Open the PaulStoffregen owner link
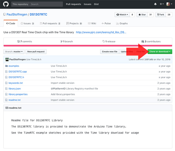This screenshot has width=175, height=151. pyautogui.click(x=17, y=14)
